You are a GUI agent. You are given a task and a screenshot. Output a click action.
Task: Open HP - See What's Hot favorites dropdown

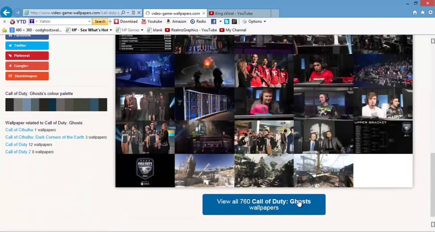pyautogui.click(x=89, y=30)
